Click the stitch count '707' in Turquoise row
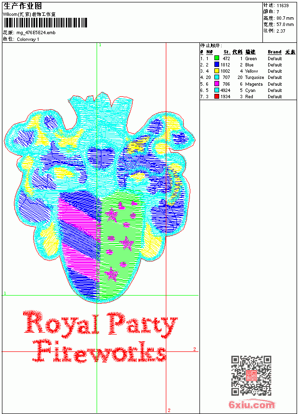The image size is (298, 414). 226,78
